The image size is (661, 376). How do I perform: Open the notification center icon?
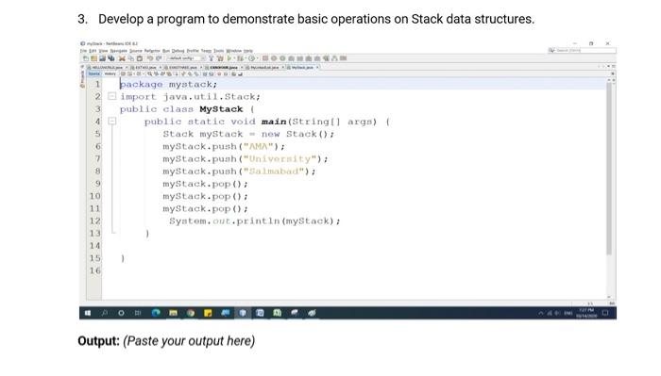(605, 313)
